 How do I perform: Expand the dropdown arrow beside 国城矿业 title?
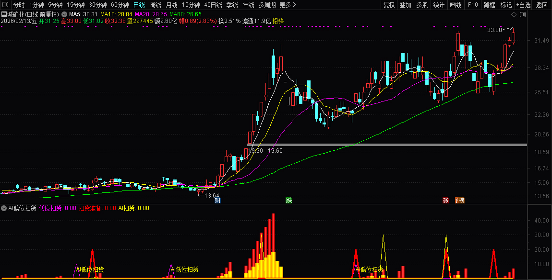point(64,14)
